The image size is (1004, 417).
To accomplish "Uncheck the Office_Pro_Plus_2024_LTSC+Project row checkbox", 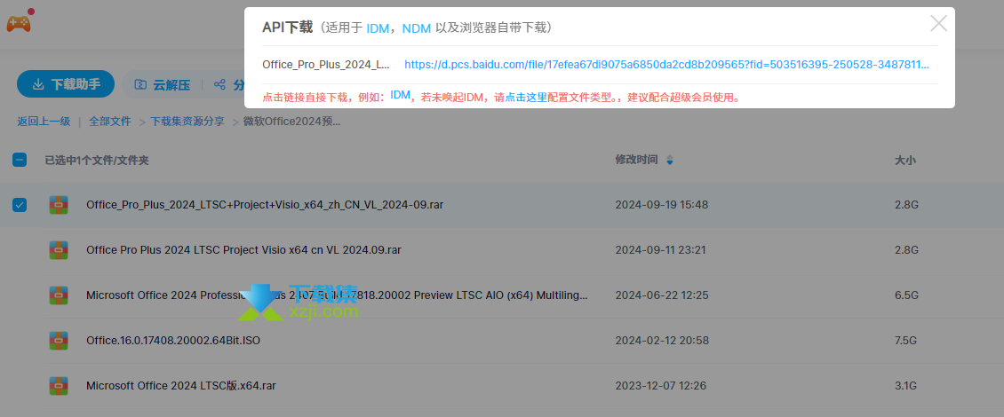I will pyautogui.click(x=20, y=205).
